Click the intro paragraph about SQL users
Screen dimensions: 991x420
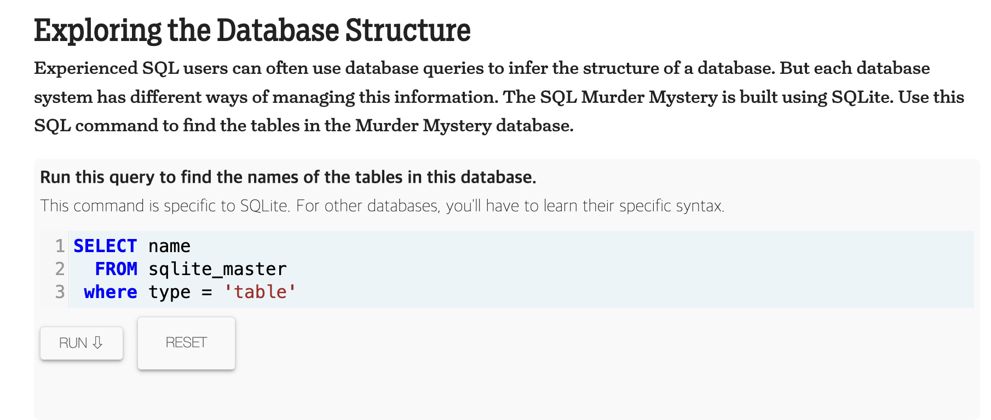pyautogui.click(x=499, y=97)
